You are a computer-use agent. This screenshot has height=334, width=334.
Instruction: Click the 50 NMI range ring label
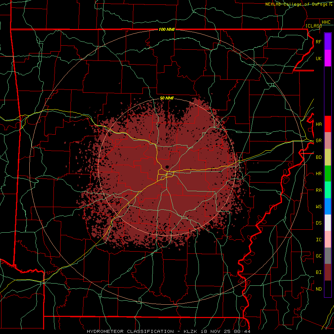tap(167, 98)
